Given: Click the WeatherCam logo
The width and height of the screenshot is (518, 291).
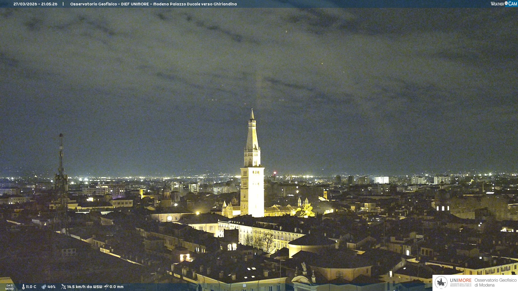Looking at the screenshot, I should 504,4.
